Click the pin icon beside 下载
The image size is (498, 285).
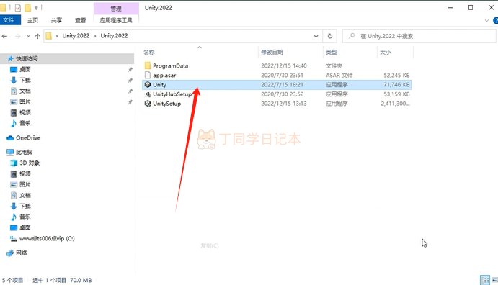(130, 81)
